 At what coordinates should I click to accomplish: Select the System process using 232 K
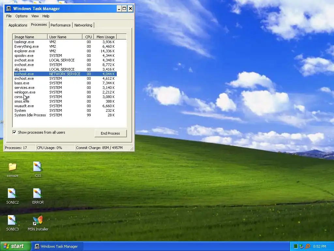click(x=65, y=110)
